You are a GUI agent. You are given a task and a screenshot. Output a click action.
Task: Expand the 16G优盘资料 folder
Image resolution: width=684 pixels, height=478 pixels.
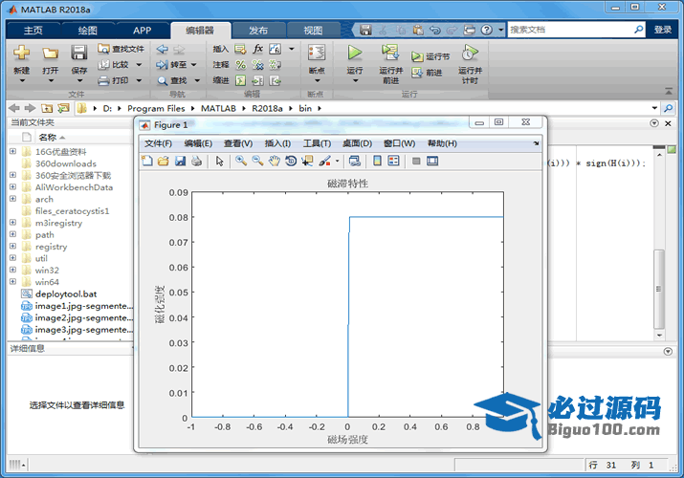pyautogui.click(x=12, y=152)
